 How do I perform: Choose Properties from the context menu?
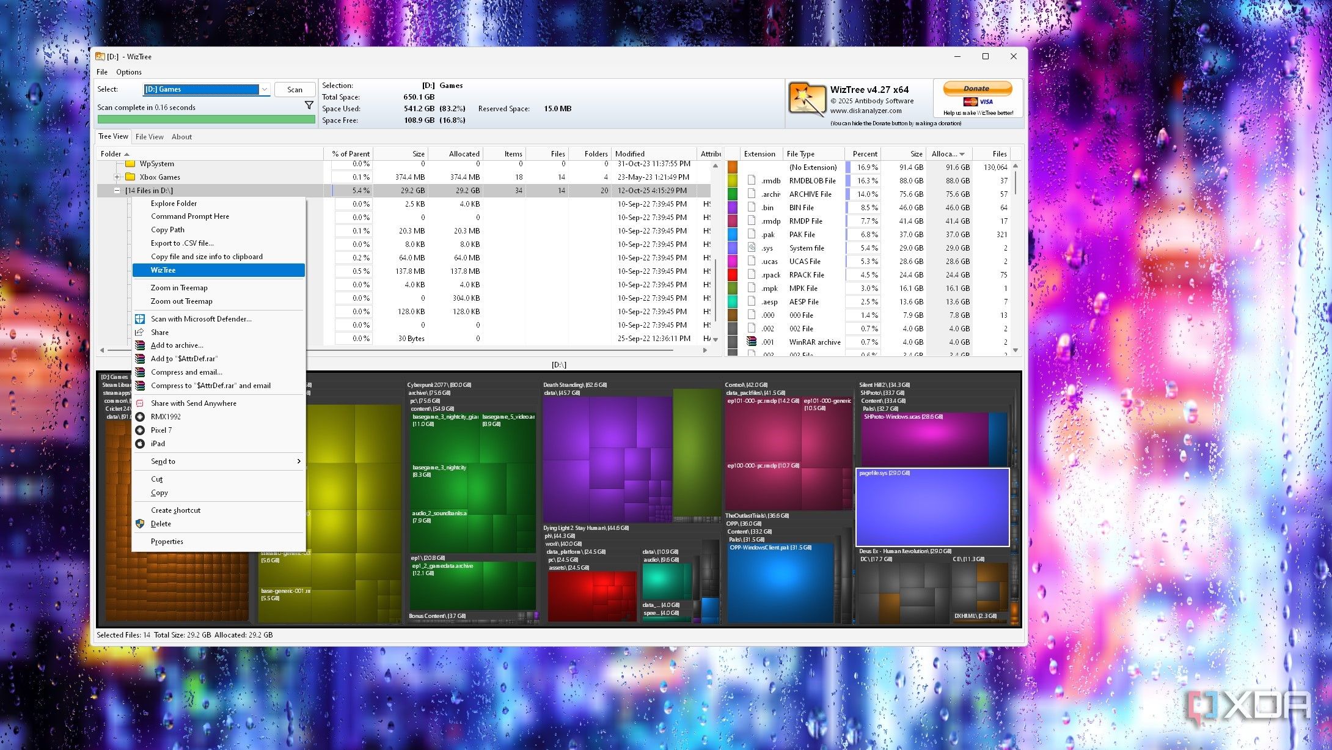click(167, 542)
